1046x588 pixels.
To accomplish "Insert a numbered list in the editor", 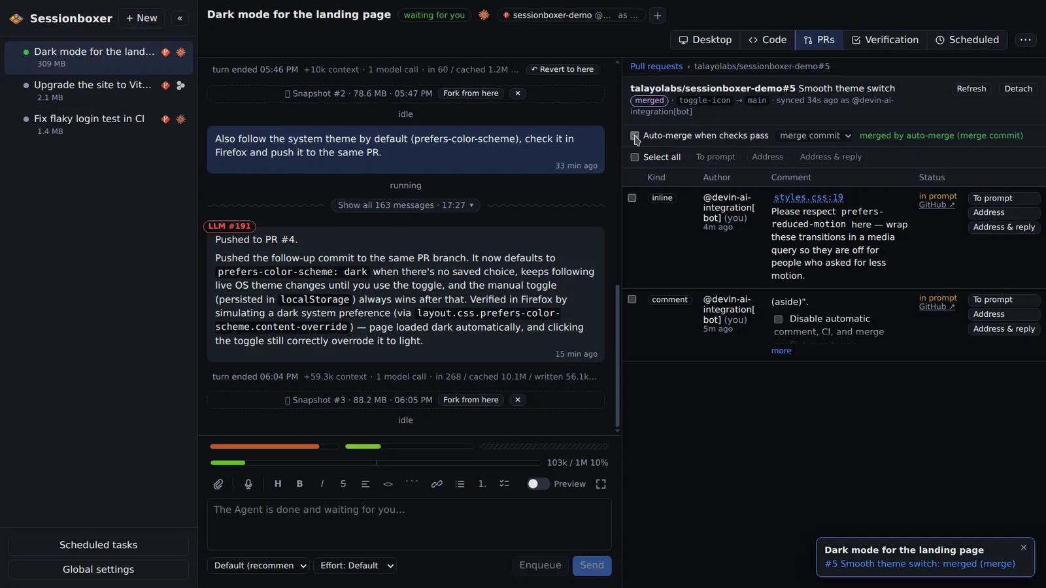I will (x=482, y=484).
